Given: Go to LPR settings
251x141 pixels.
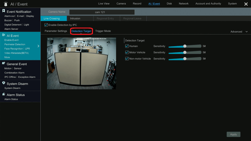Looking at the screenshot, I should point(27,49).
